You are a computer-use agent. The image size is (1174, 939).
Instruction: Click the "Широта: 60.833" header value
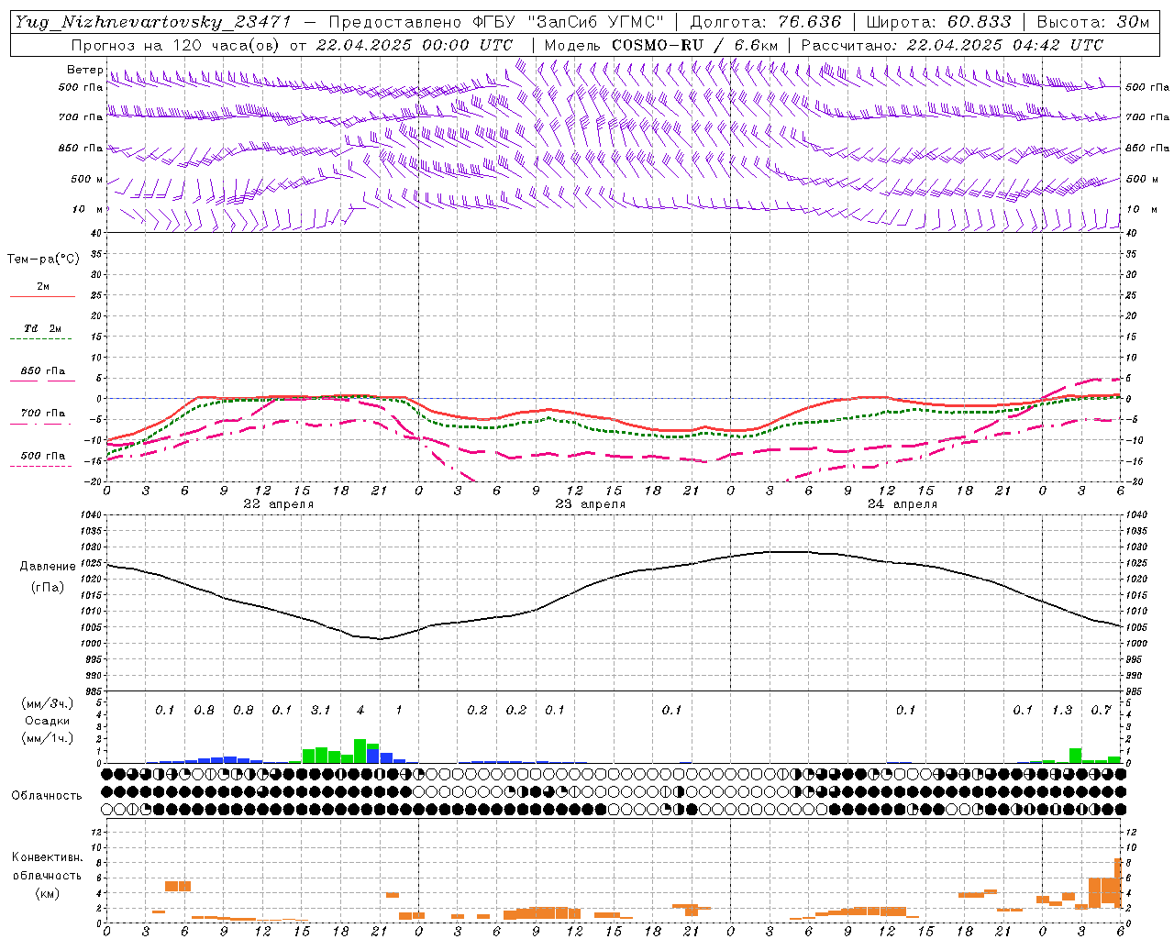(938, 22)
